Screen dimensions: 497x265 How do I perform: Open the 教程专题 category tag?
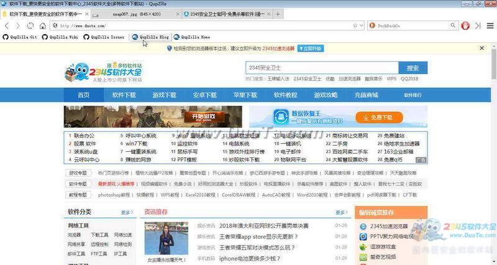tap(78, 195)
